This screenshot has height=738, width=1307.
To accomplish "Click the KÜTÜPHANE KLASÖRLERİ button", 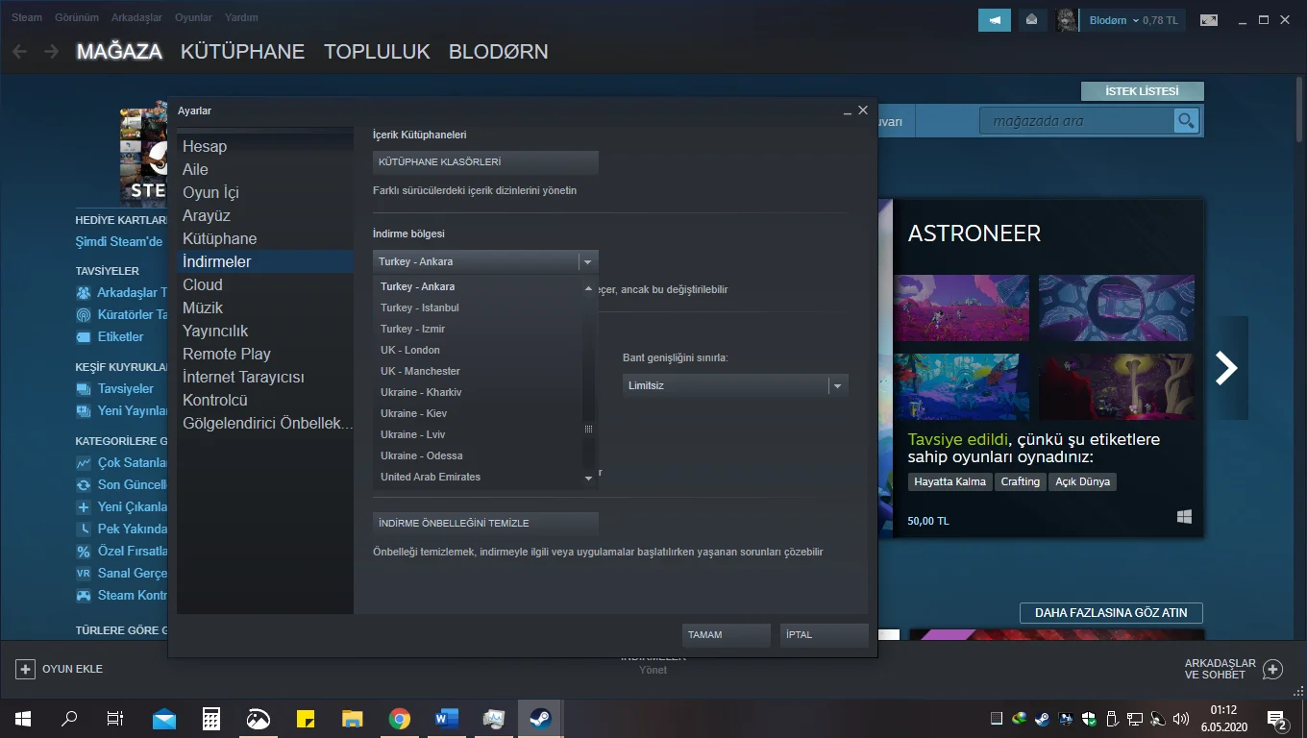I will tap(485, 162).
